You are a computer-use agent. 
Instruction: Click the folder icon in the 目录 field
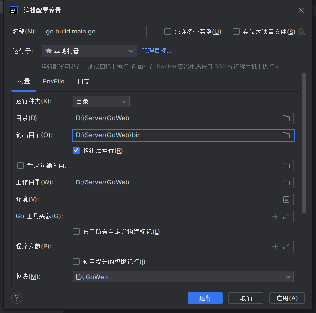pos(286,118)
